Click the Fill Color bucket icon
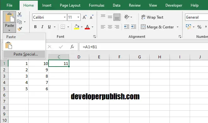The height and width of the screenshot is (123, 208). 77,27
